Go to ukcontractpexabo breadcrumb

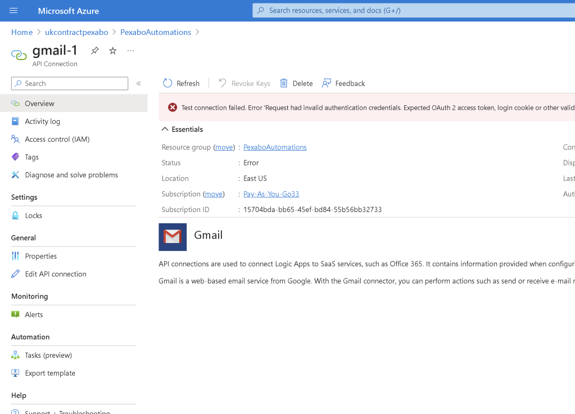point(76,32)
